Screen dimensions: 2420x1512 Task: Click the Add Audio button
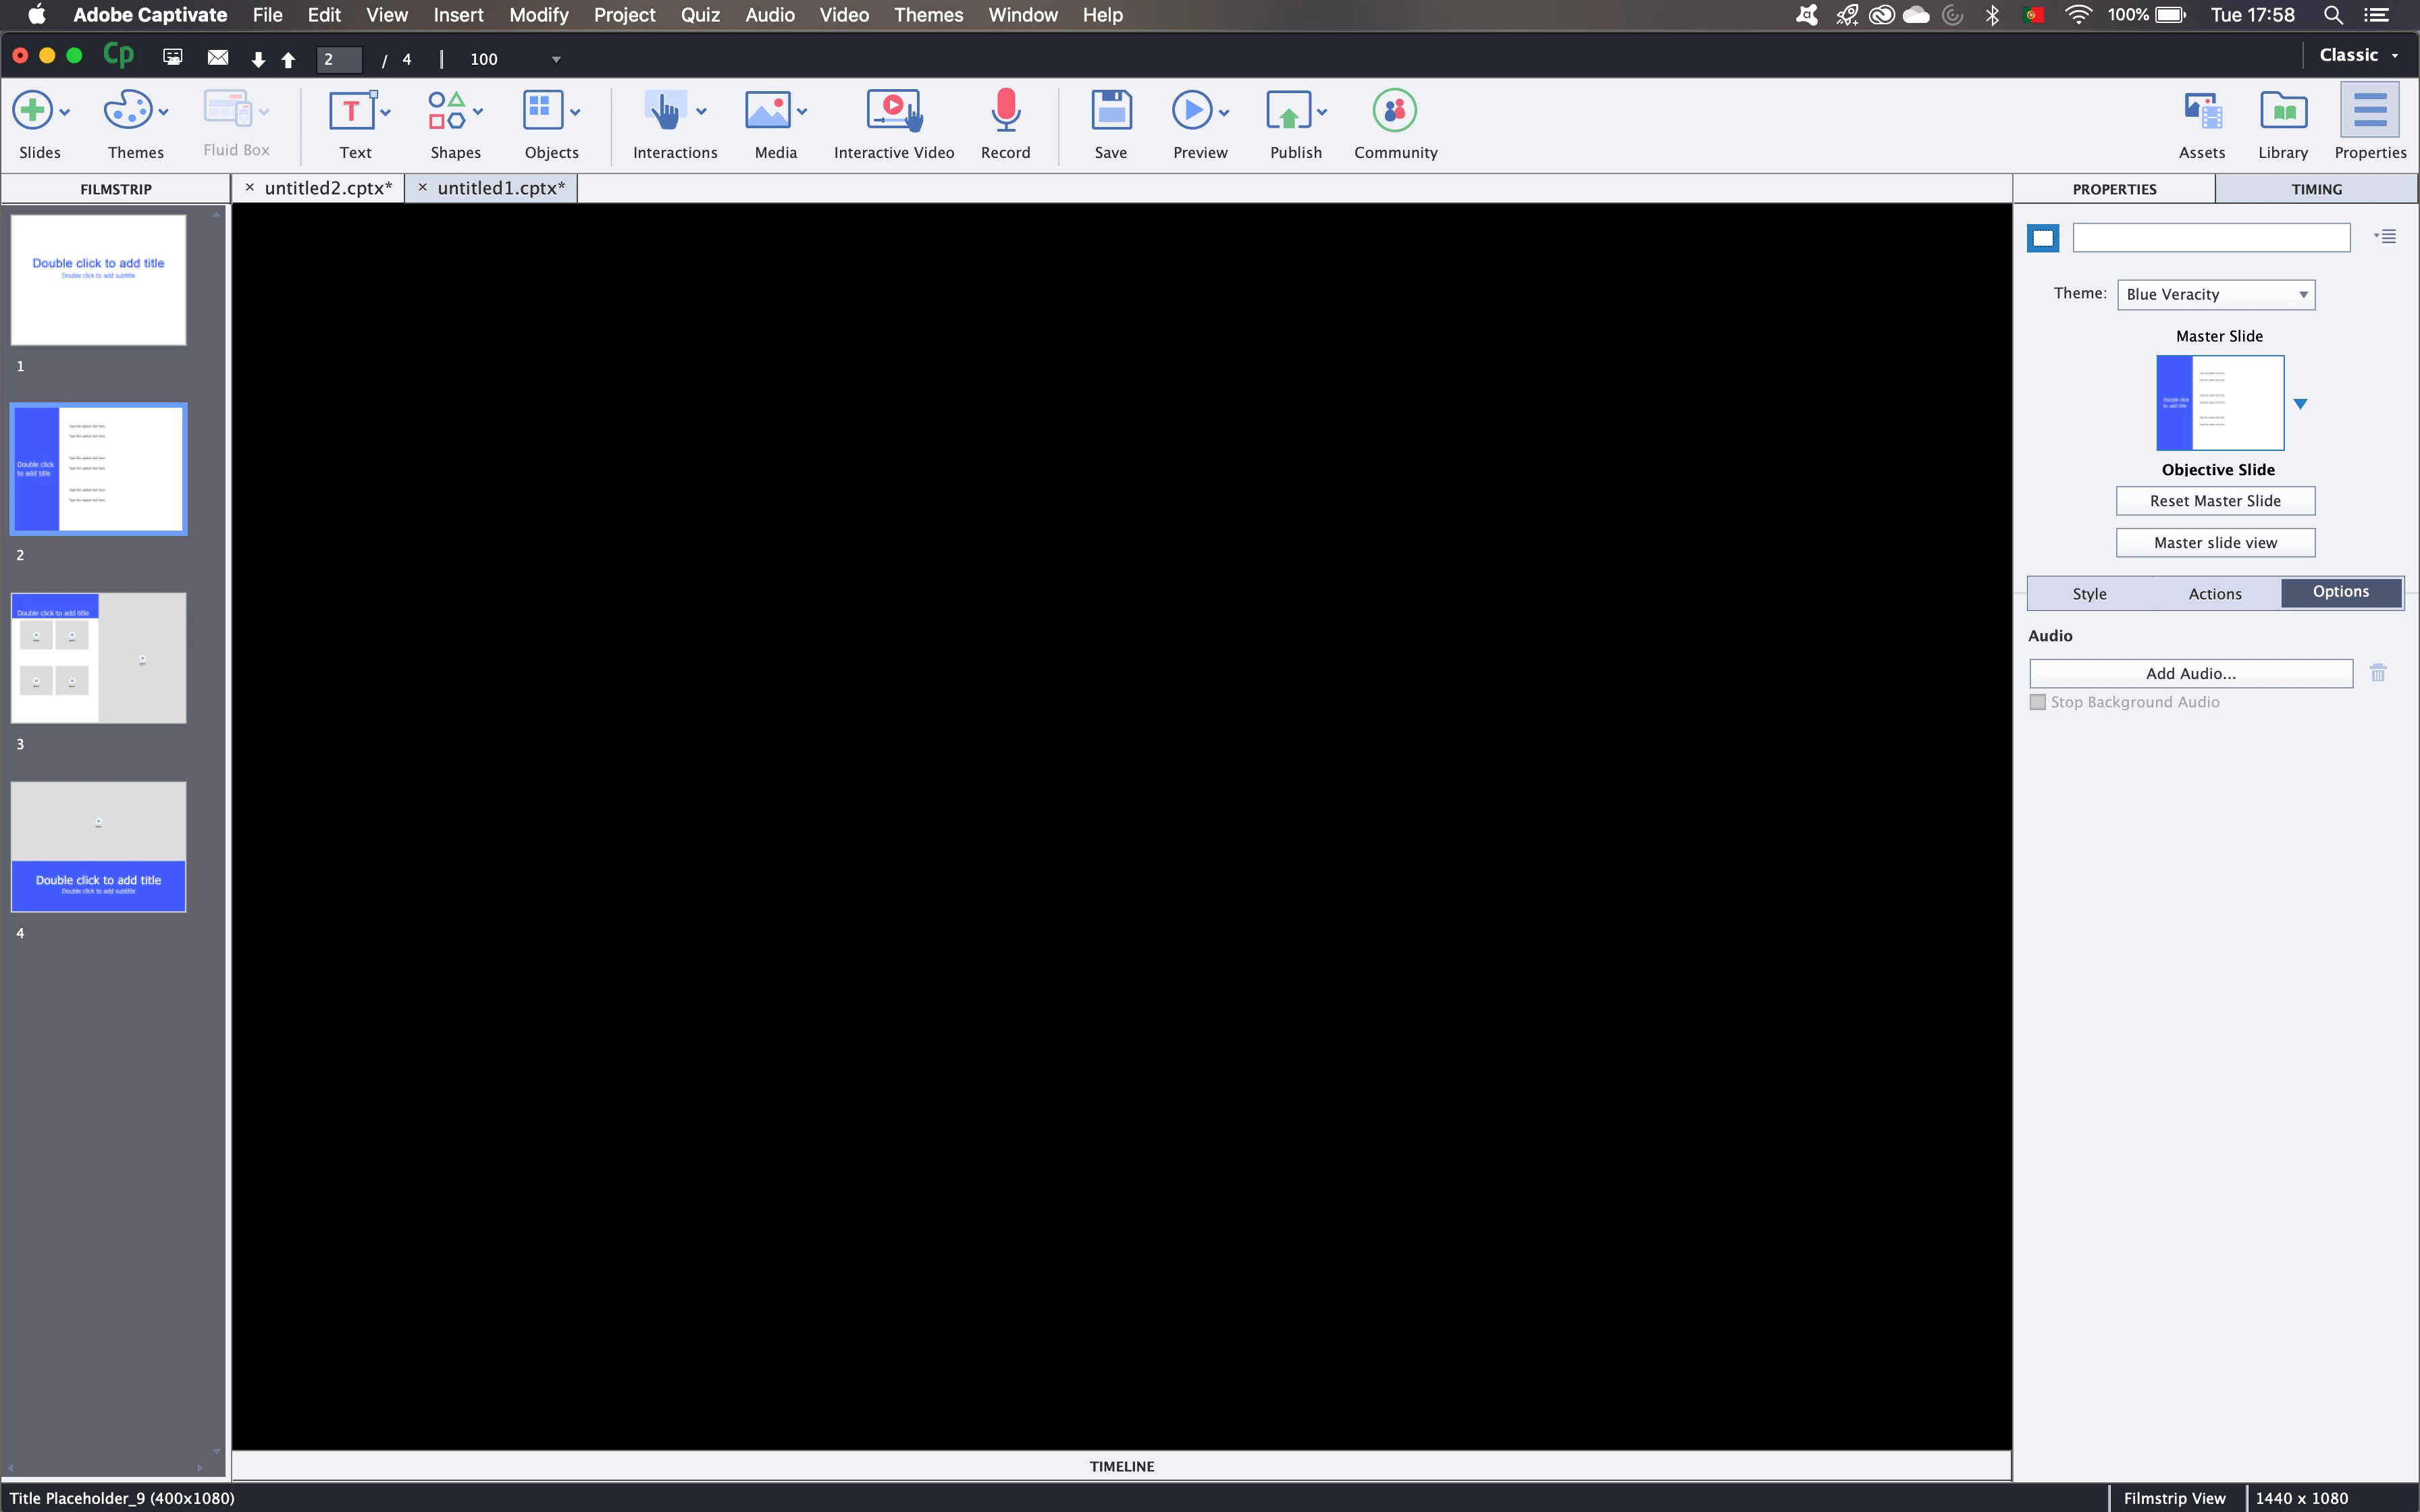pos(2190,674)
